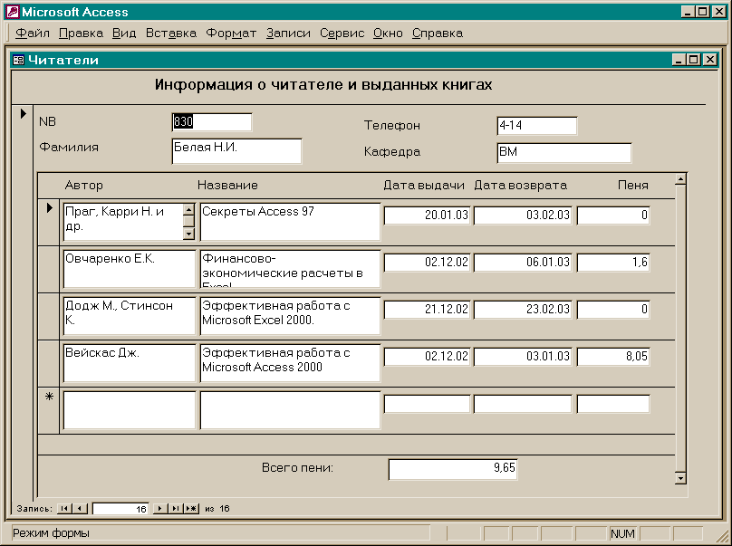
Task: Select the record selector of Праг row
Action: tap(49, 222)
